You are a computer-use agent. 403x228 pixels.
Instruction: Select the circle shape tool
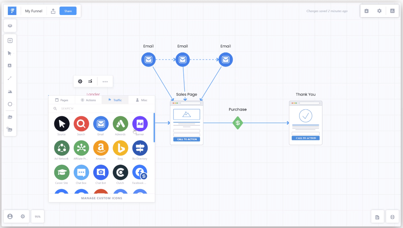(x=10, y=104)
